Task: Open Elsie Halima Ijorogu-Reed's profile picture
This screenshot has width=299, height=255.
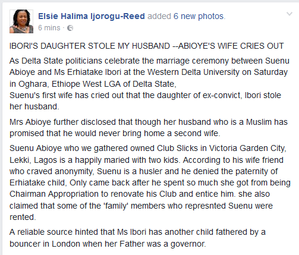Action: point(21,21)
